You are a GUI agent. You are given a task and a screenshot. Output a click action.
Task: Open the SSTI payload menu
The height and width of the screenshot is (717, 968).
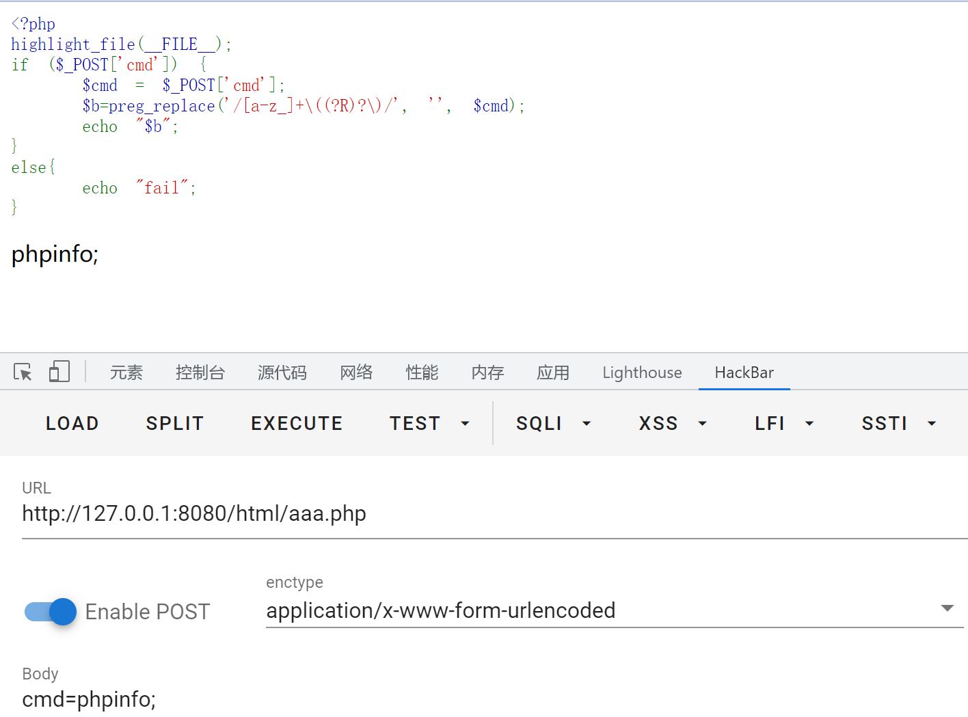(x=898, y=424)
